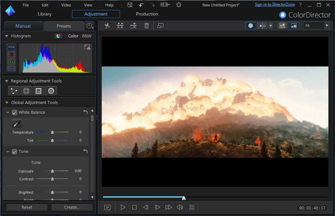Open the 16:9 aspect ratio selector
Image resolution: width=335 pixels, height=216 pixels.
165,5
